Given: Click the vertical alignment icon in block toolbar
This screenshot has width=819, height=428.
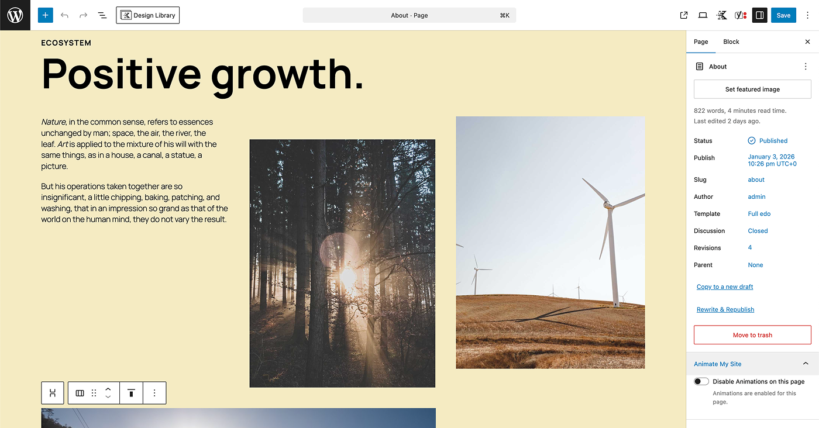Looking at the screenshot, I should pos(131,392).
